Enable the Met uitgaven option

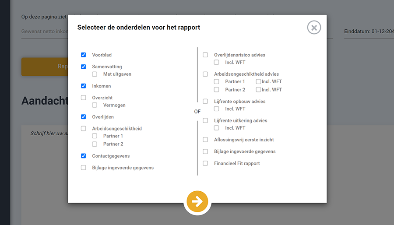click(95, 74)
